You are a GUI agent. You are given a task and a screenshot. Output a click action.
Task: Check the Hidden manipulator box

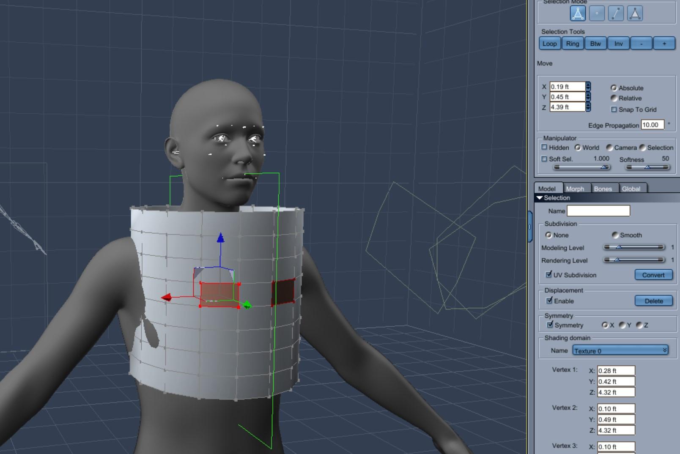[544, 147]
